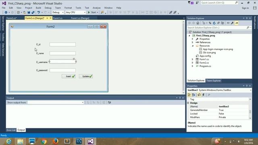Collapse the Resources folder
Viewport: 258px width, 145px height.
pyautogui.click(x=193, y=46)
